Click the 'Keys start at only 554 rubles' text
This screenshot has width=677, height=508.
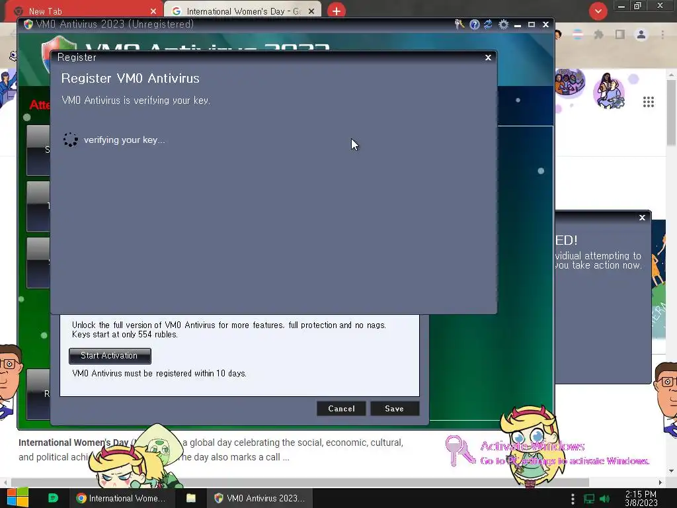click(125, 334)
